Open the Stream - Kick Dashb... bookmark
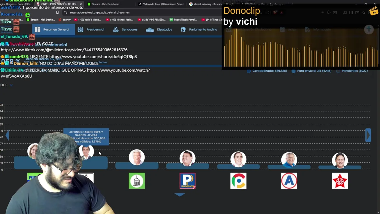 click(41, 20)
